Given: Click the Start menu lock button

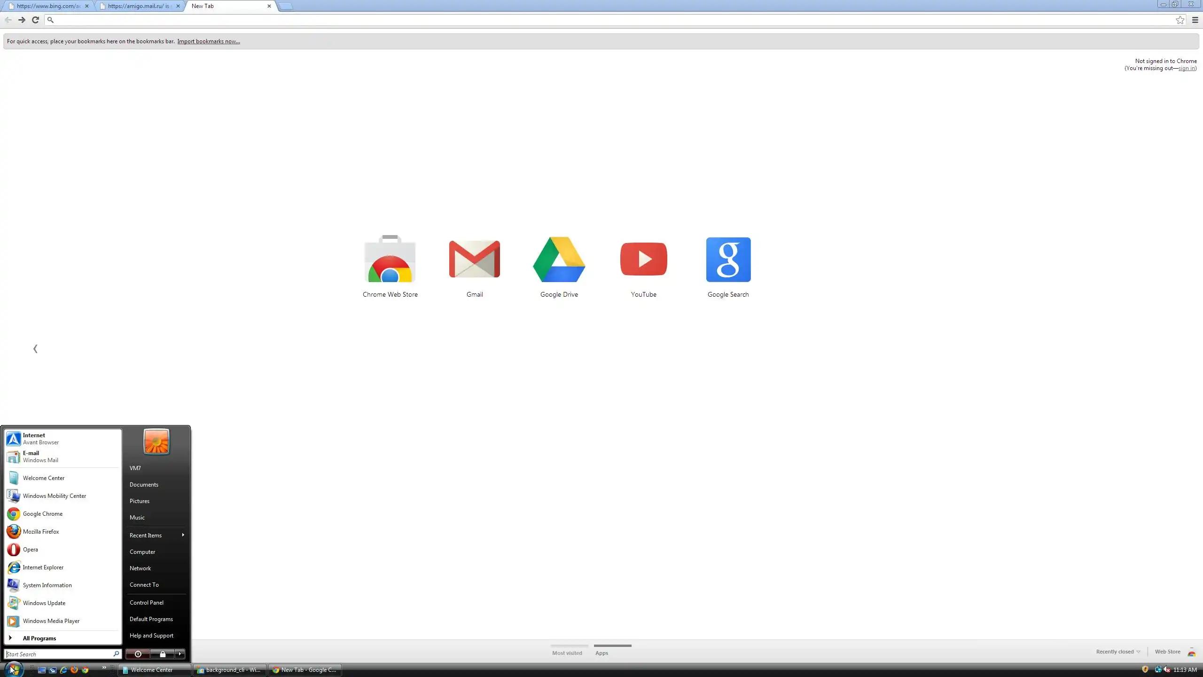Looking at the screenshot, I should pos(163,654).
